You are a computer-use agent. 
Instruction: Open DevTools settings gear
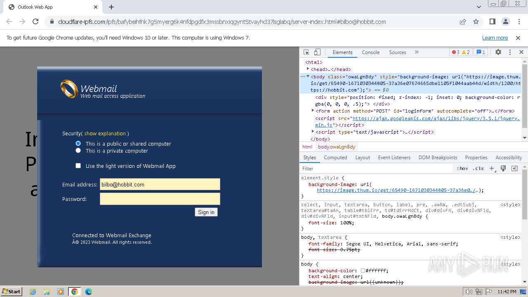coord(498,52)
